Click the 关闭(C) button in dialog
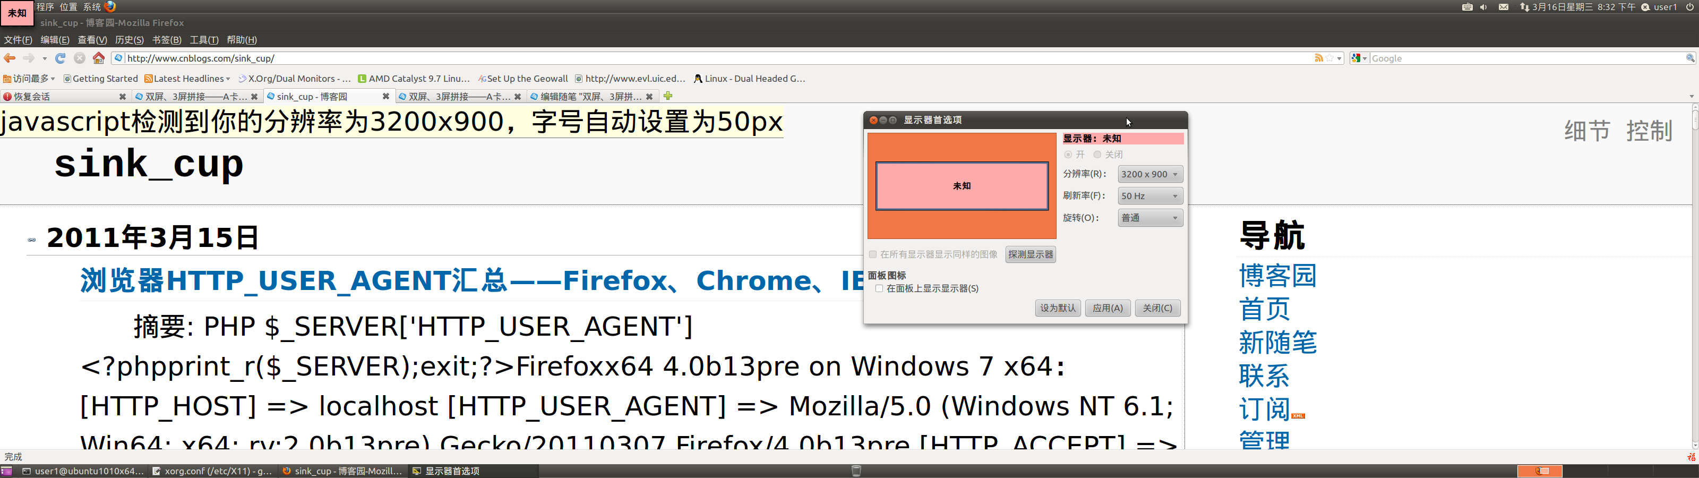This screenshot has height=478, width=1699. point(1157,309)
